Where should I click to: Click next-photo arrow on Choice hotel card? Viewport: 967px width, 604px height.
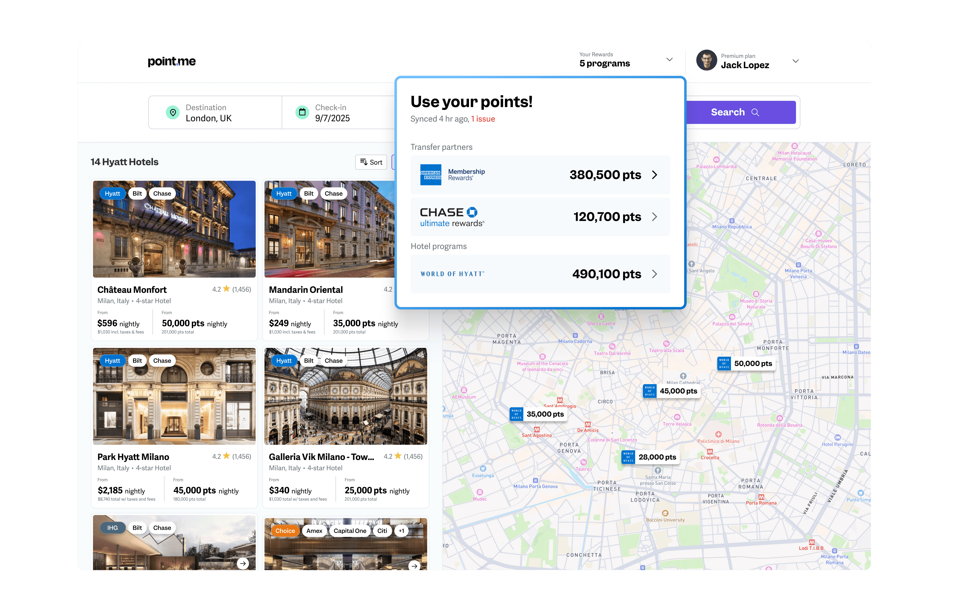coord(414,566)
